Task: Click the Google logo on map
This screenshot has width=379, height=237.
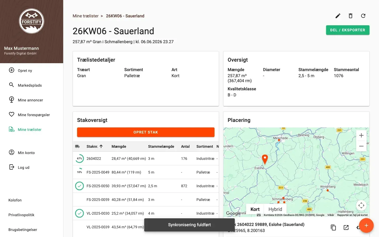Action: coord(233,213)
